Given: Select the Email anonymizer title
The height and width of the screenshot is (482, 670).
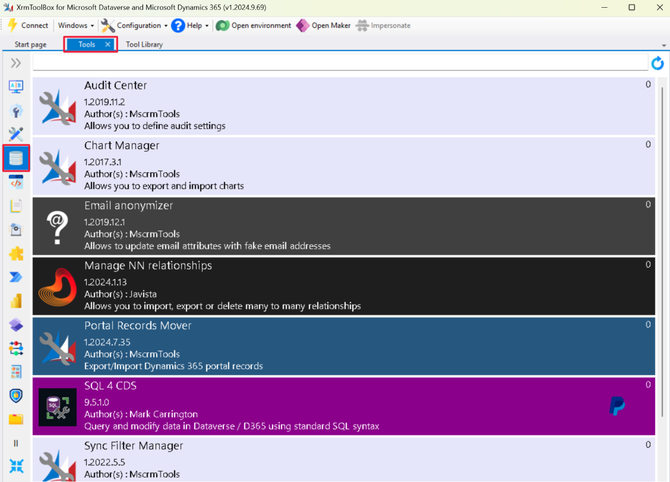Looking at the screenshot, I should pos(129,206).
